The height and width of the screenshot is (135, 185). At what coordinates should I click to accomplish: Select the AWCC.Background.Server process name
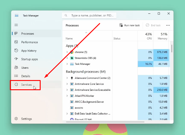point(89,102)
